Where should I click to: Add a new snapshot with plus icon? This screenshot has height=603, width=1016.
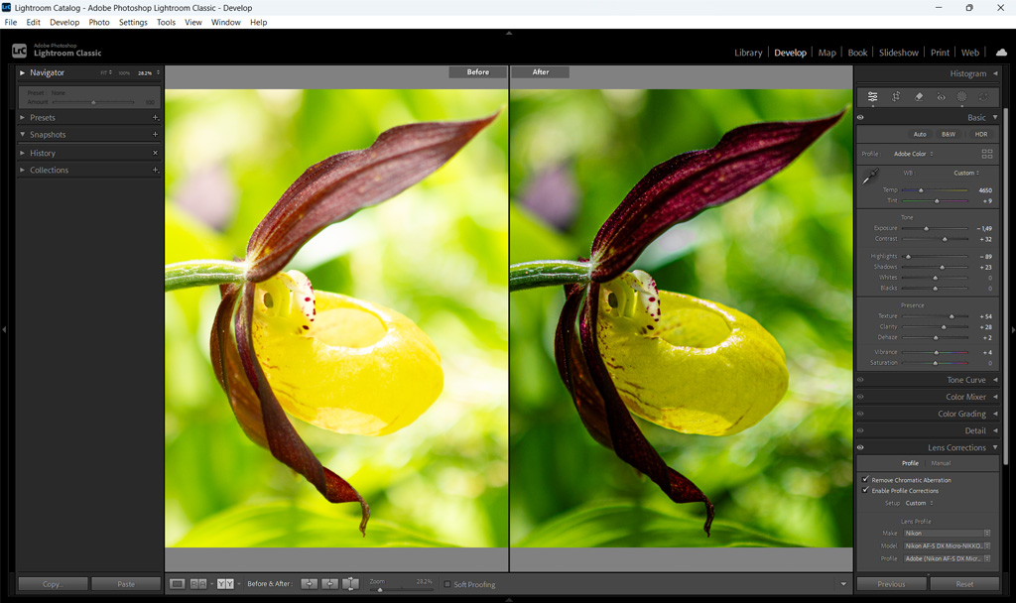155,135
